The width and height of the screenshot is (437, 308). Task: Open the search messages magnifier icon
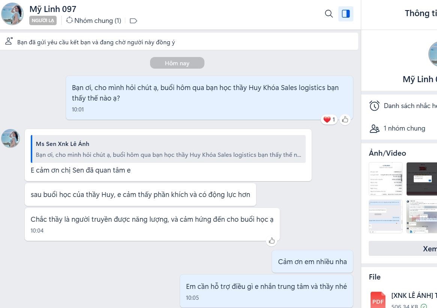tap(329, 14)
